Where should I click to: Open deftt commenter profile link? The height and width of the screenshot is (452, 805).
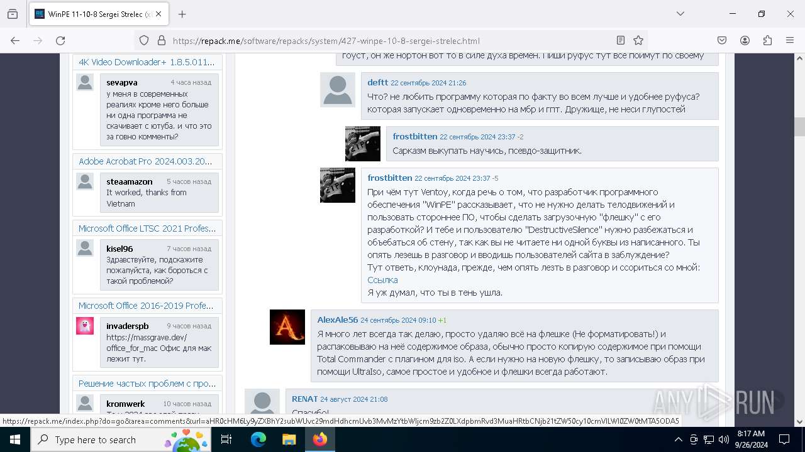coord(378,82)
